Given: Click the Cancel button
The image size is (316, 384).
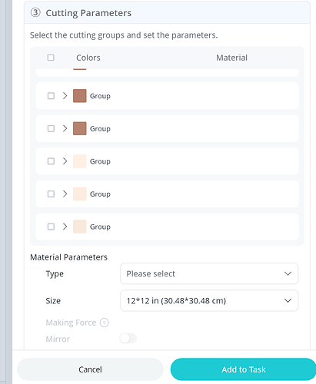Looking at the screenshot, I should click(90, 369).
